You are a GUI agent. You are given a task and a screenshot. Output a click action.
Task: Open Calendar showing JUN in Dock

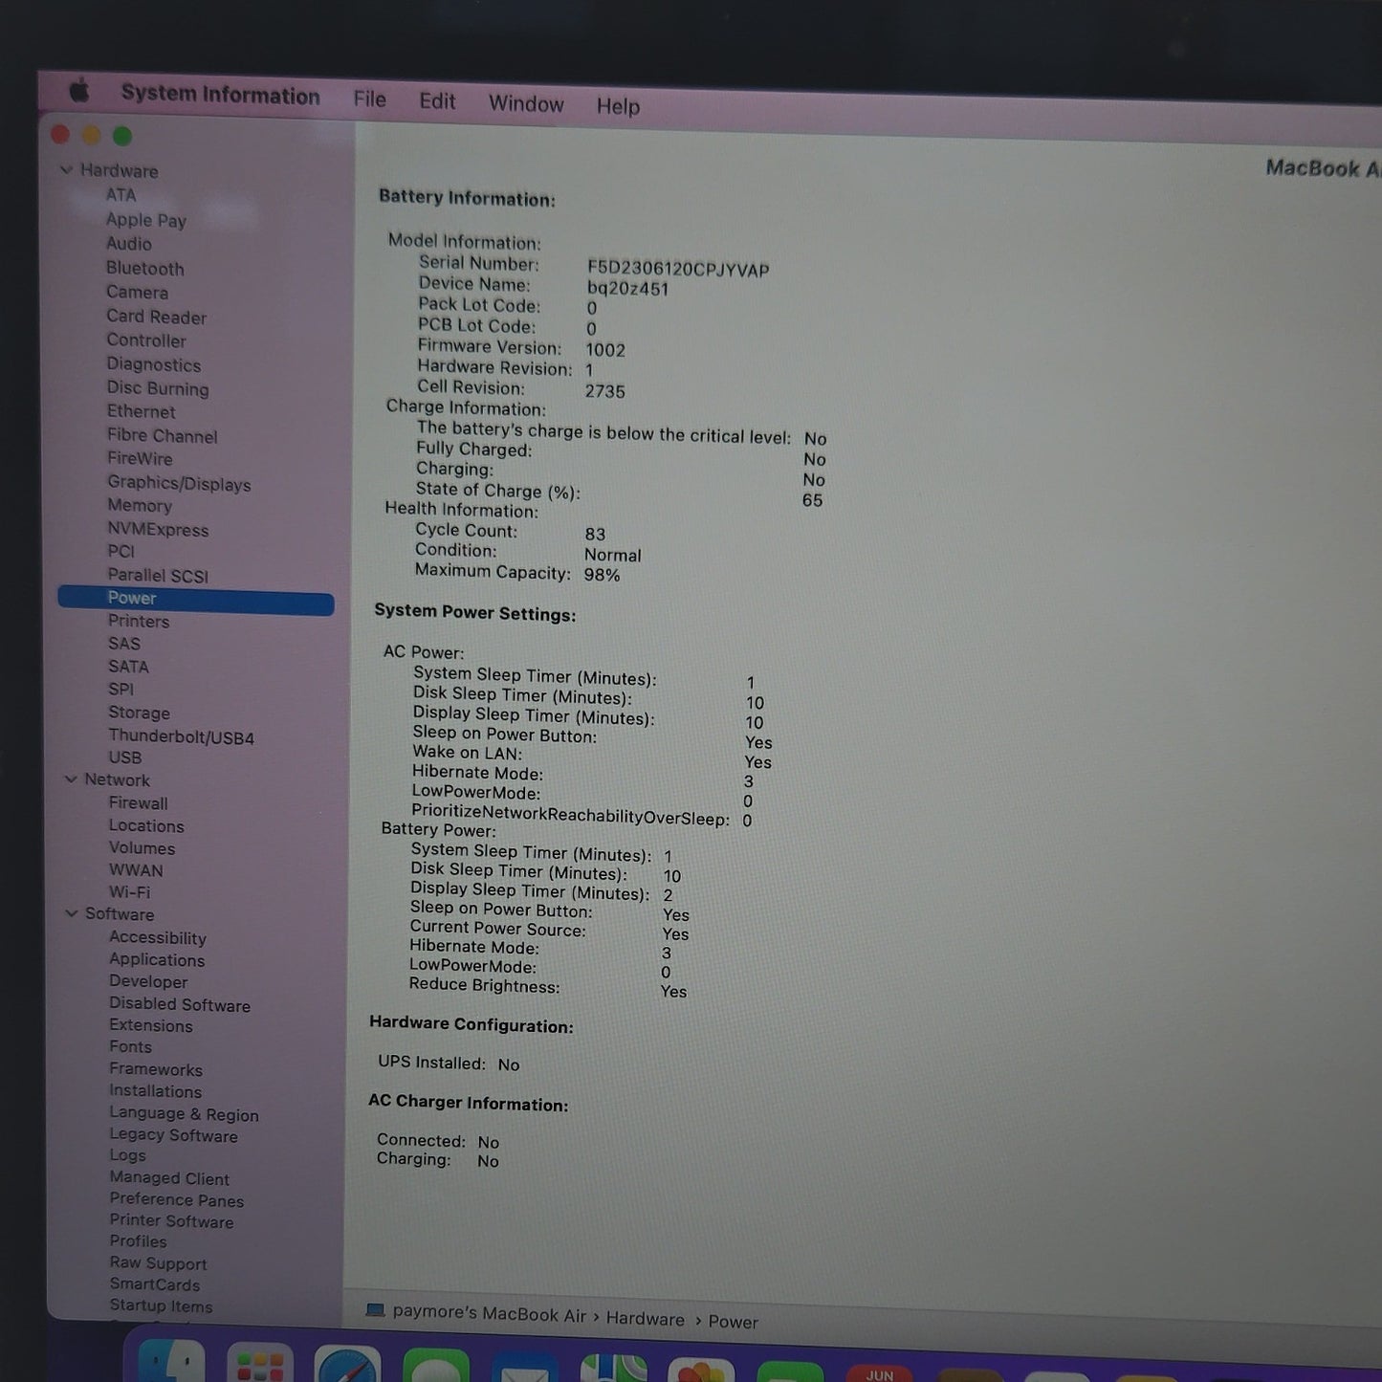880,1373
